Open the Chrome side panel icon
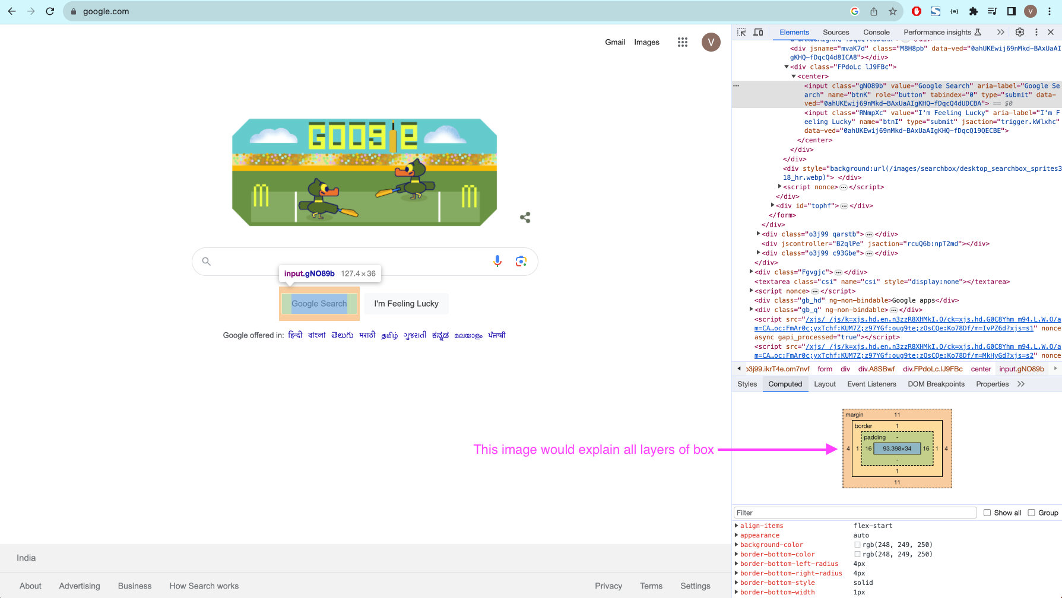Screen dimensions: 1062x598 click(1012, 11)
